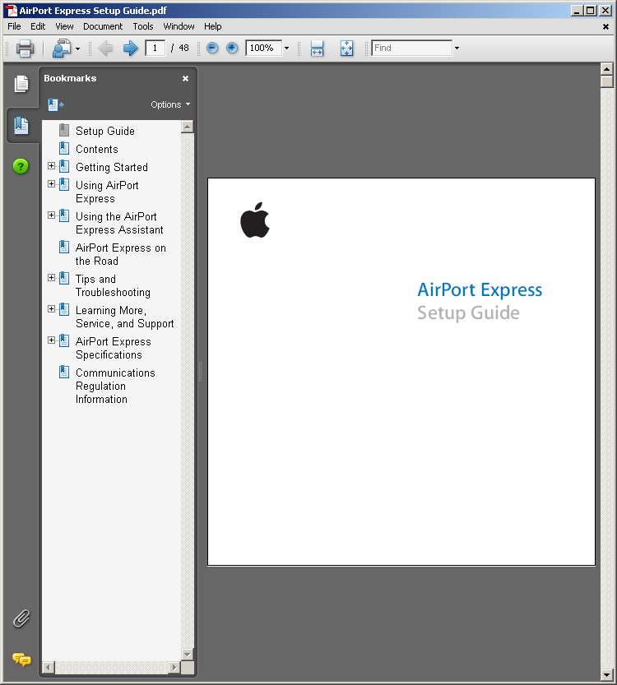This screenshot has width=617, height=685.
Task: Go to next page arrow
Action: click(x=130, y=48)
